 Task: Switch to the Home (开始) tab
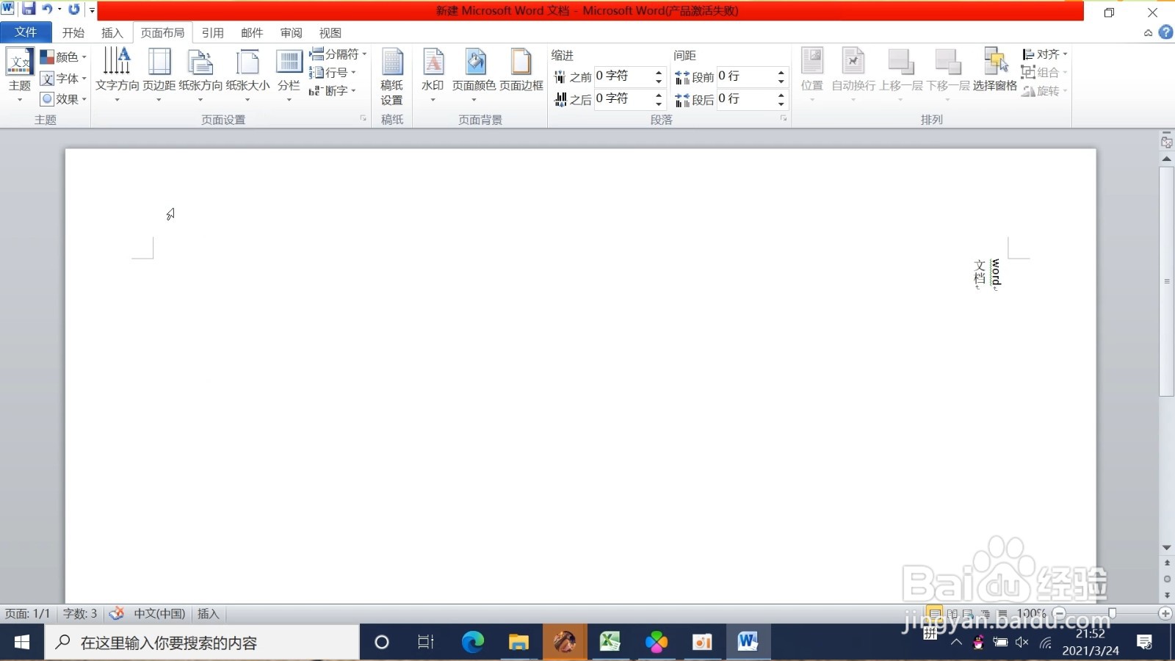coord(73,32)
